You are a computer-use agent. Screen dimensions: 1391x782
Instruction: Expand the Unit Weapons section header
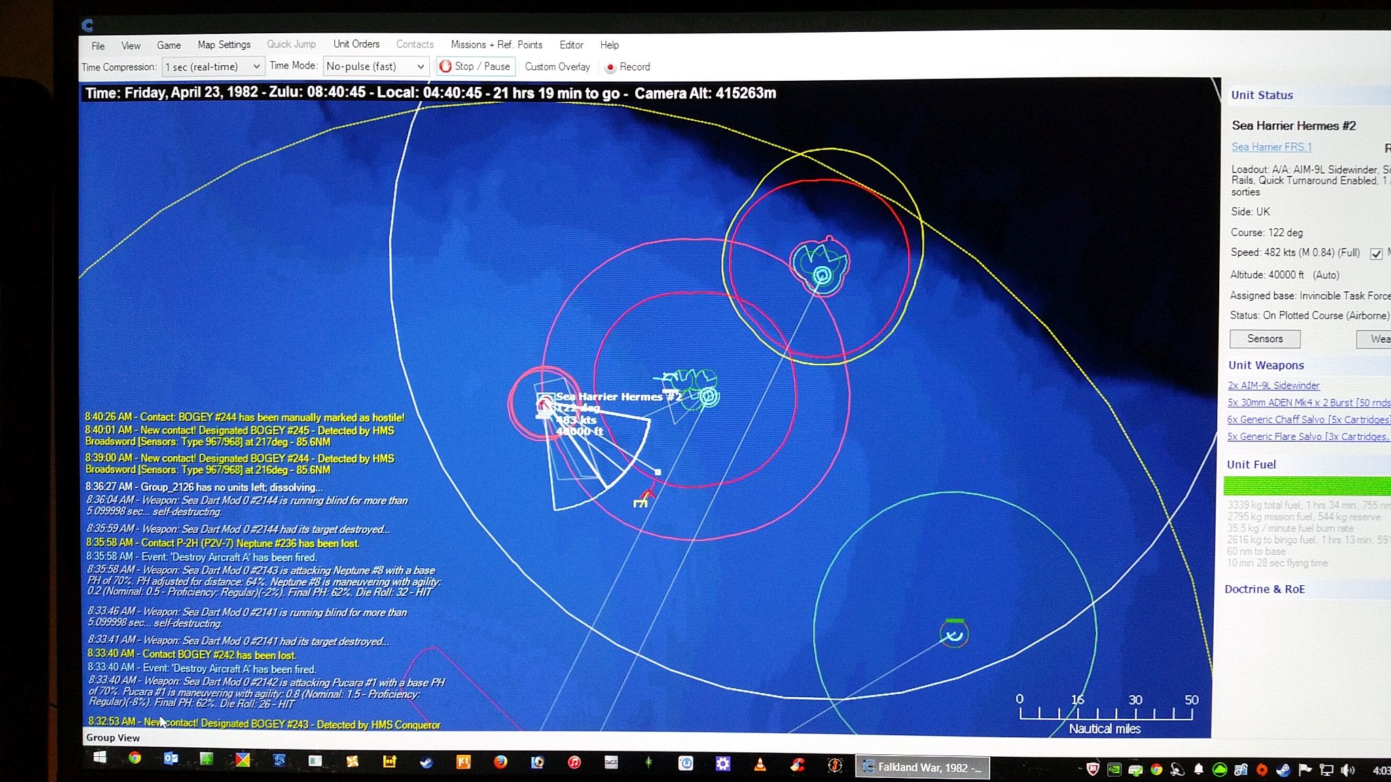(x=1266, y=365)
